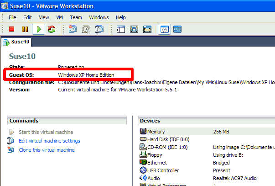Click the Windows XP Home Edition guest OS text
The height and width of the screenshot is (186, 275).
tap(86, 75)
